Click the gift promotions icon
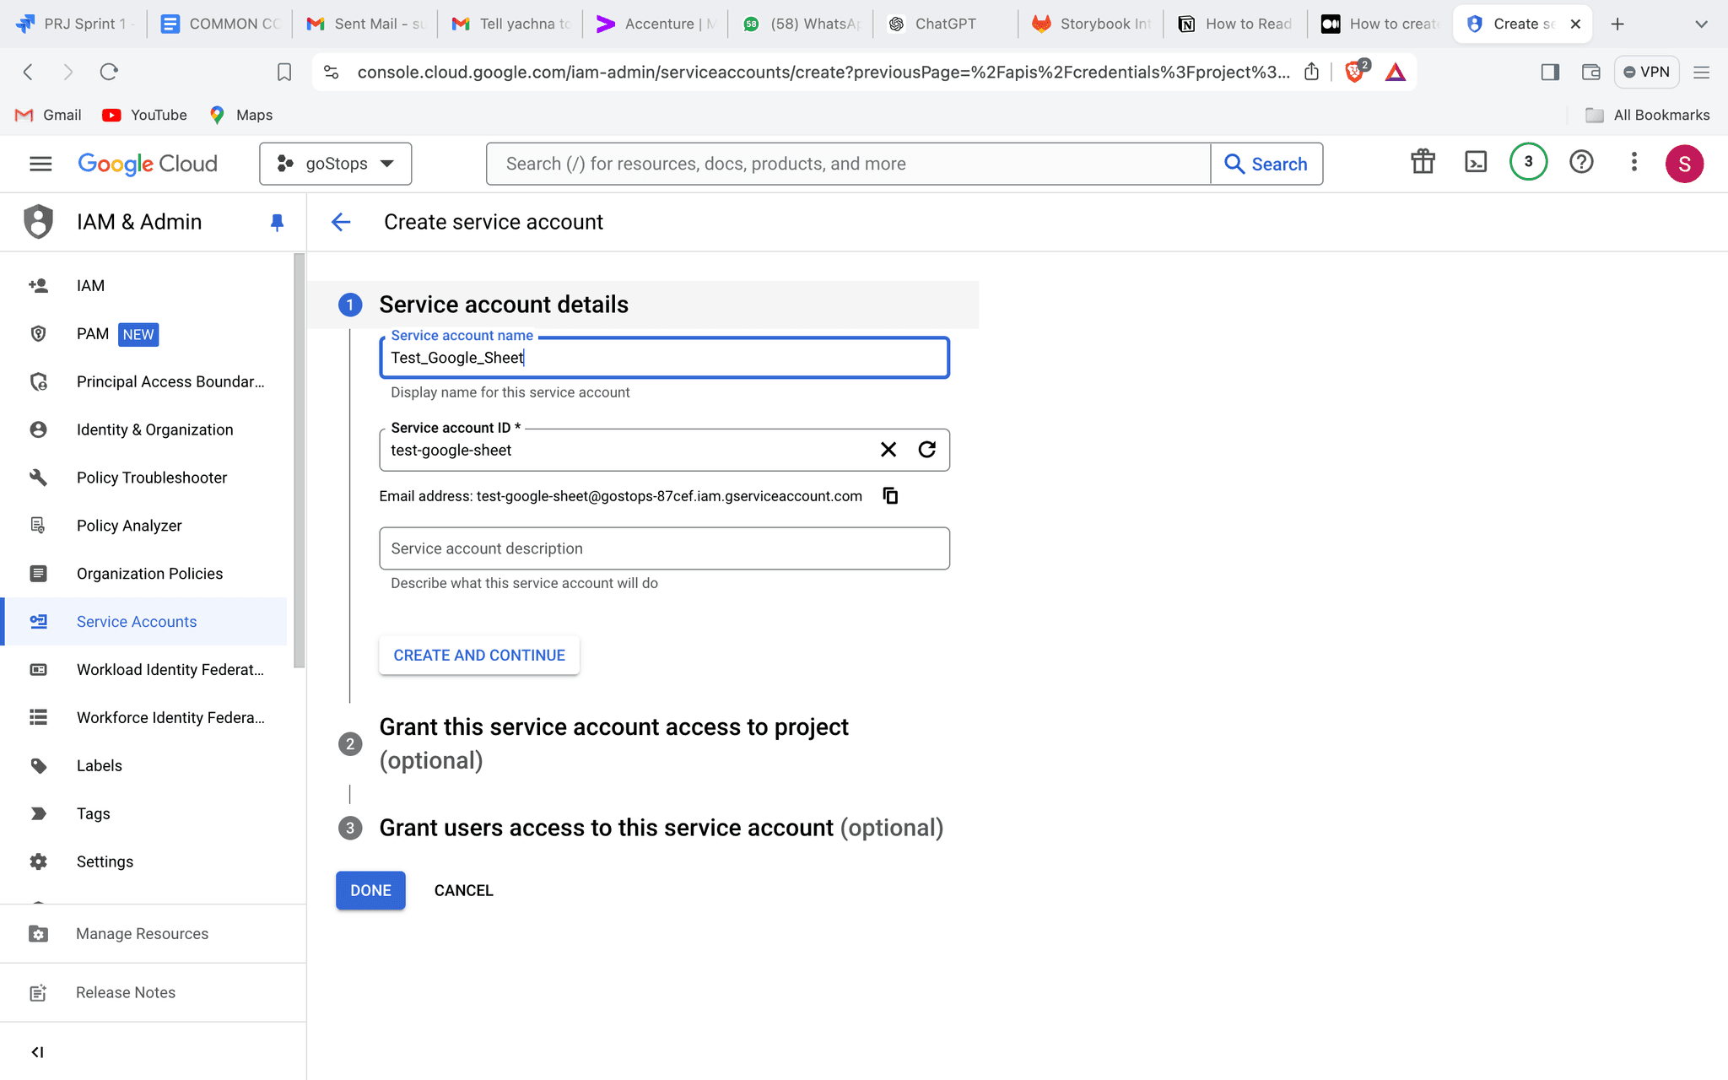Screen dimensions: 1728x1080 pyautogui.click(x=1423, y=162)
